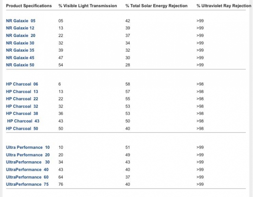Open the Ultra Performance 10 link
Viewport: 253px width, 197px height.
(x=28, y=147)
